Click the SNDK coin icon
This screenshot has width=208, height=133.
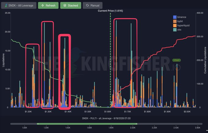coord(6,6)
